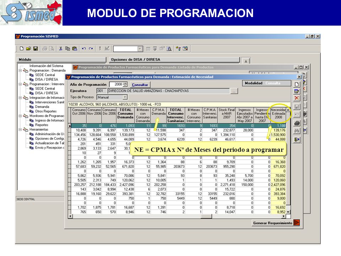Click the Generar Requerimiento button
Viewport: 341px width, 256px height.
[x=276, y=223]
